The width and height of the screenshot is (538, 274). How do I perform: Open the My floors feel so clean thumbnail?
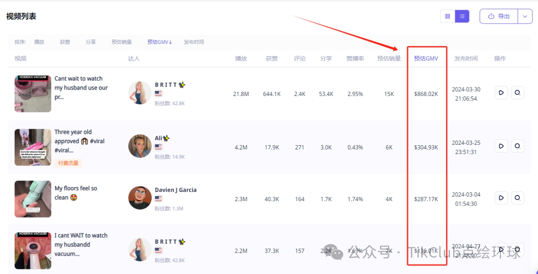[33, 199]
